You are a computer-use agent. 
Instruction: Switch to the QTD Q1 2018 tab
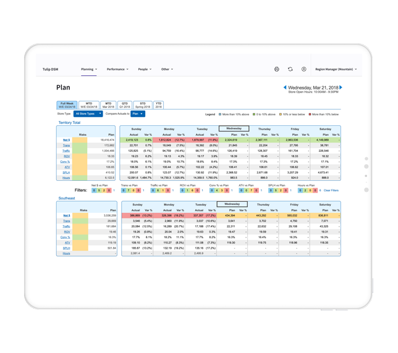click(x=125, y=105)
